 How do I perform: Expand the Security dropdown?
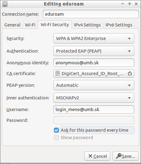(x=94, y=38)
